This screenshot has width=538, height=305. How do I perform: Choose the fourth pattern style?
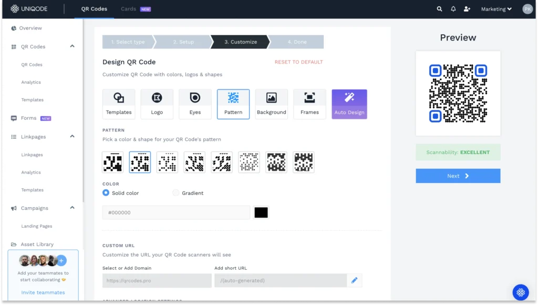coord(194,162)
